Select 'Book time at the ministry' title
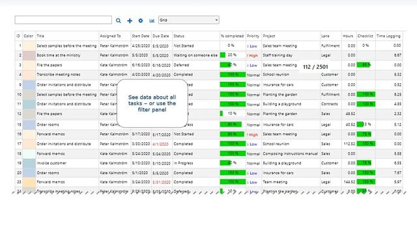This screenshot has width=417, height=234. click(x=59, y=55)
